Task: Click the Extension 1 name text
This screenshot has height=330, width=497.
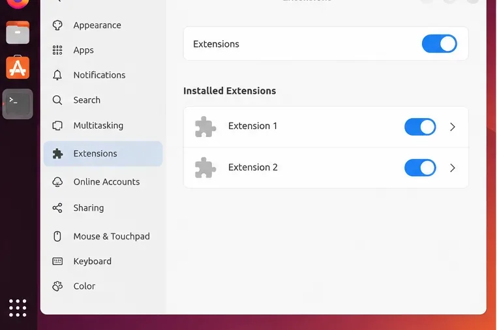Action: tap(252, 126)
